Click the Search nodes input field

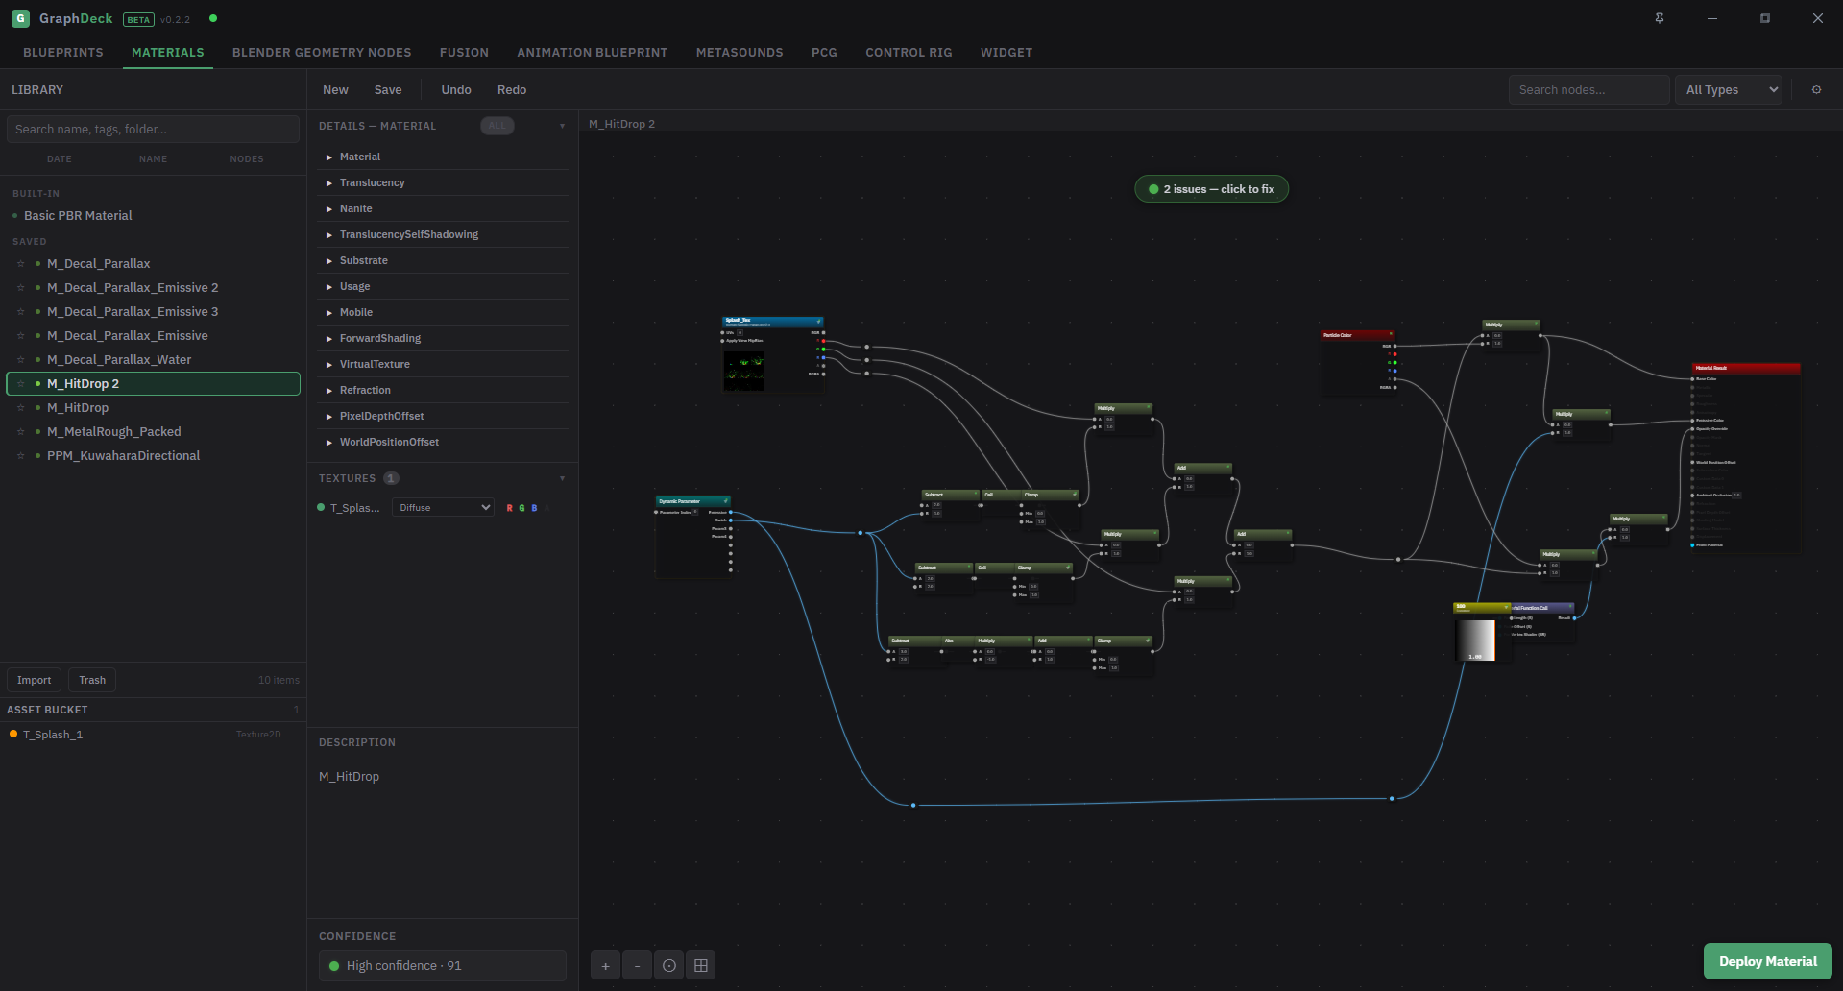(1587, 89)
